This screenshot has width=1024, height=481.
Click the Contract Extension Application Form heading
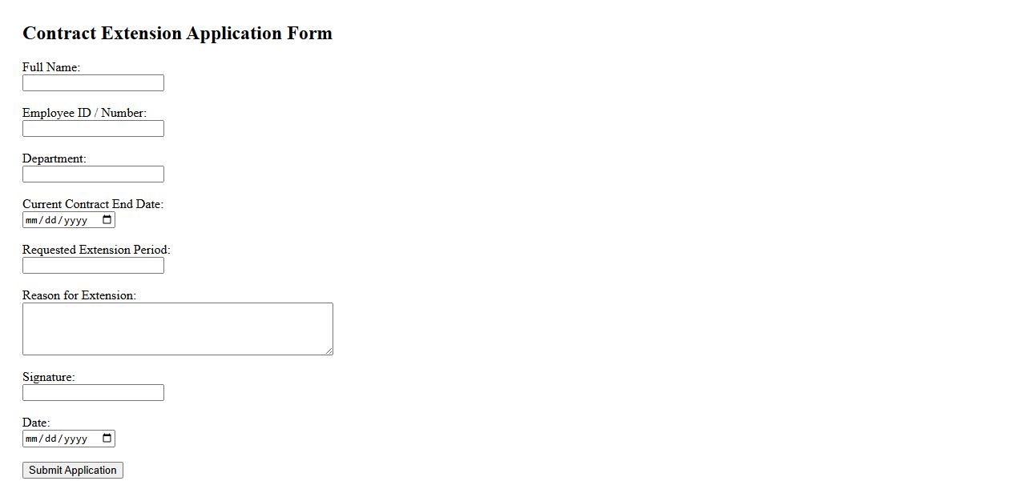point(177,34)
